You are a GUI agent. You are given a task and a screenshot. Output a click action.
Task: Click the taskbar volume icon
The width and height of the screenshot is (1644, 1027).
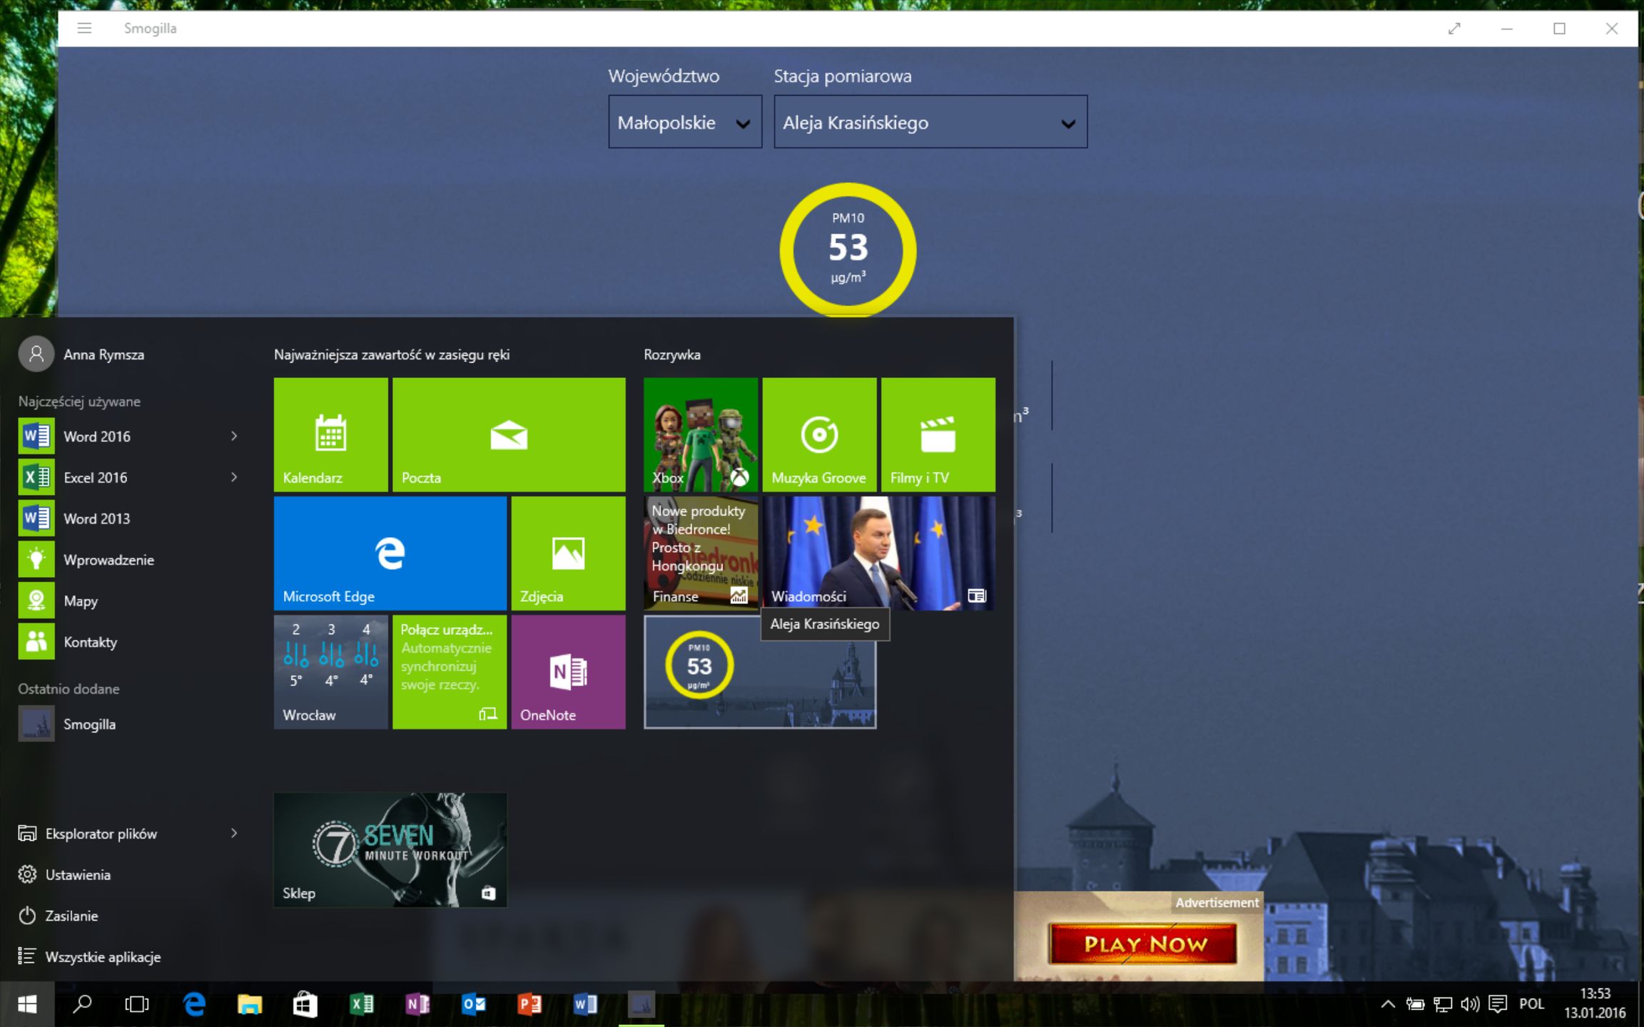tap(1469, 1004)
